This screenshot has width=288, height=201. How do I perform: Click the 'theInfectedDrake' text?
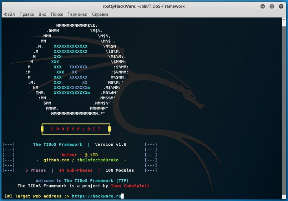point(98,160)
